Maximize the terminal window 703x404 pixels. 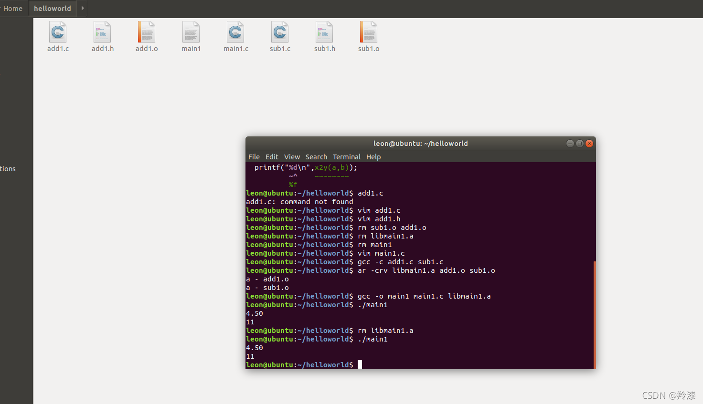pyautogui.click(x=579, y=144)
